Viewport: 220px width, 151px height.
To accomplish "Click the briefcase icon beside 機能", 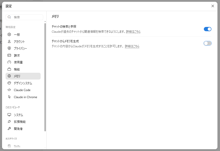I will 9,69.
